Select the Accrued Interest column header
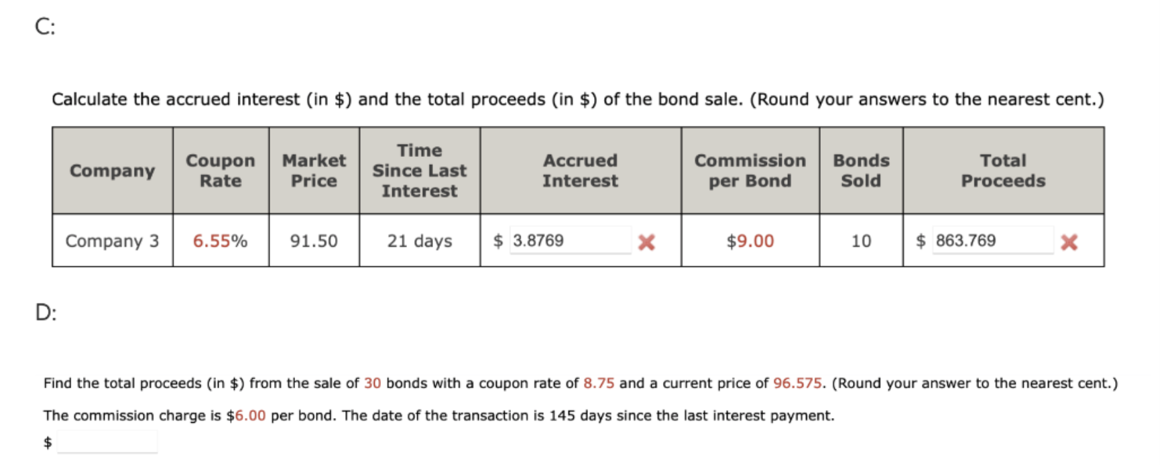1168x465 pixels. pos(581,171)
